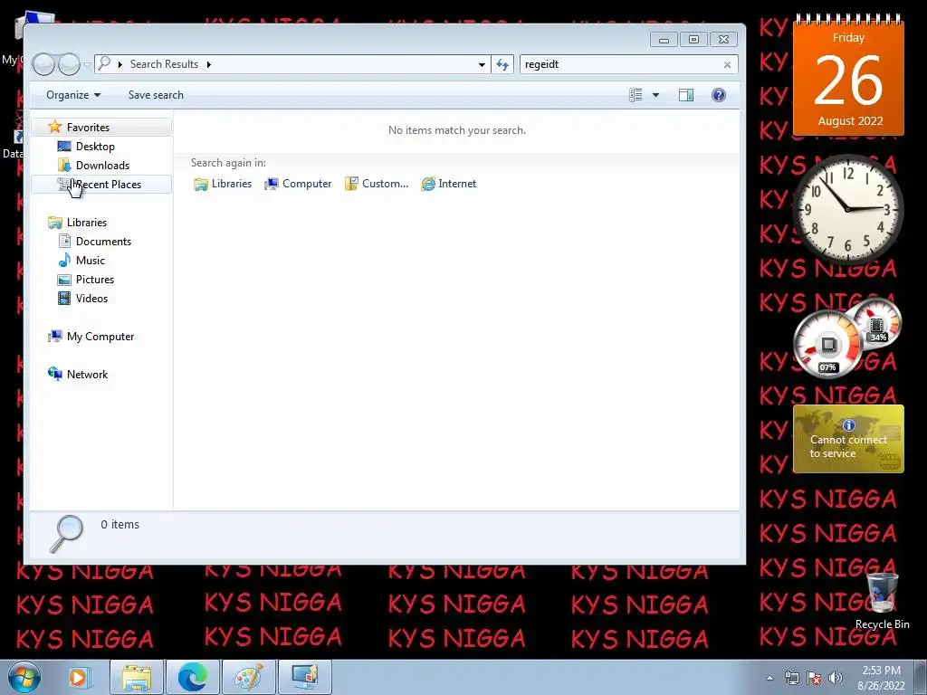
Task: Search again in Custom location
Action: point(377,184)
